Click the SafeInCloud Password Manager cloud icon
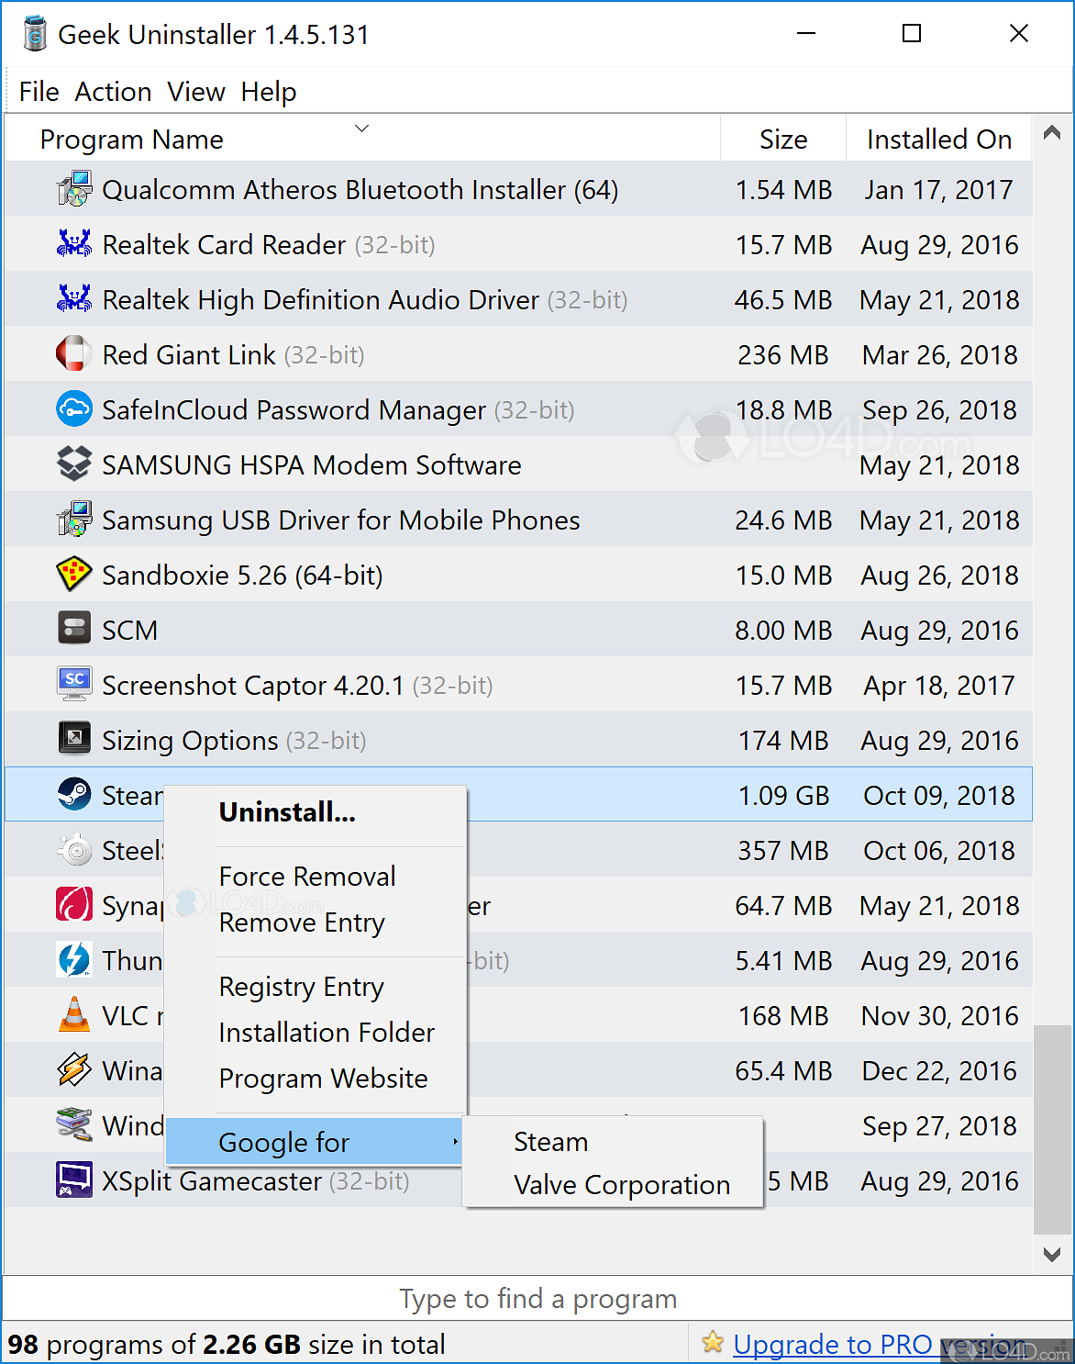Viewport: 1075px width, 1364px height. click(x=74, y=409)
